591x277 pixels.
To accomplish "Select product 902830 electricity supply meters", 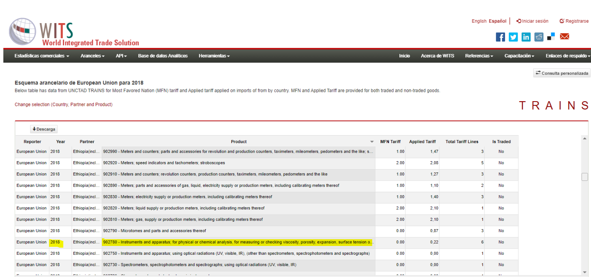I will point(238,197).
